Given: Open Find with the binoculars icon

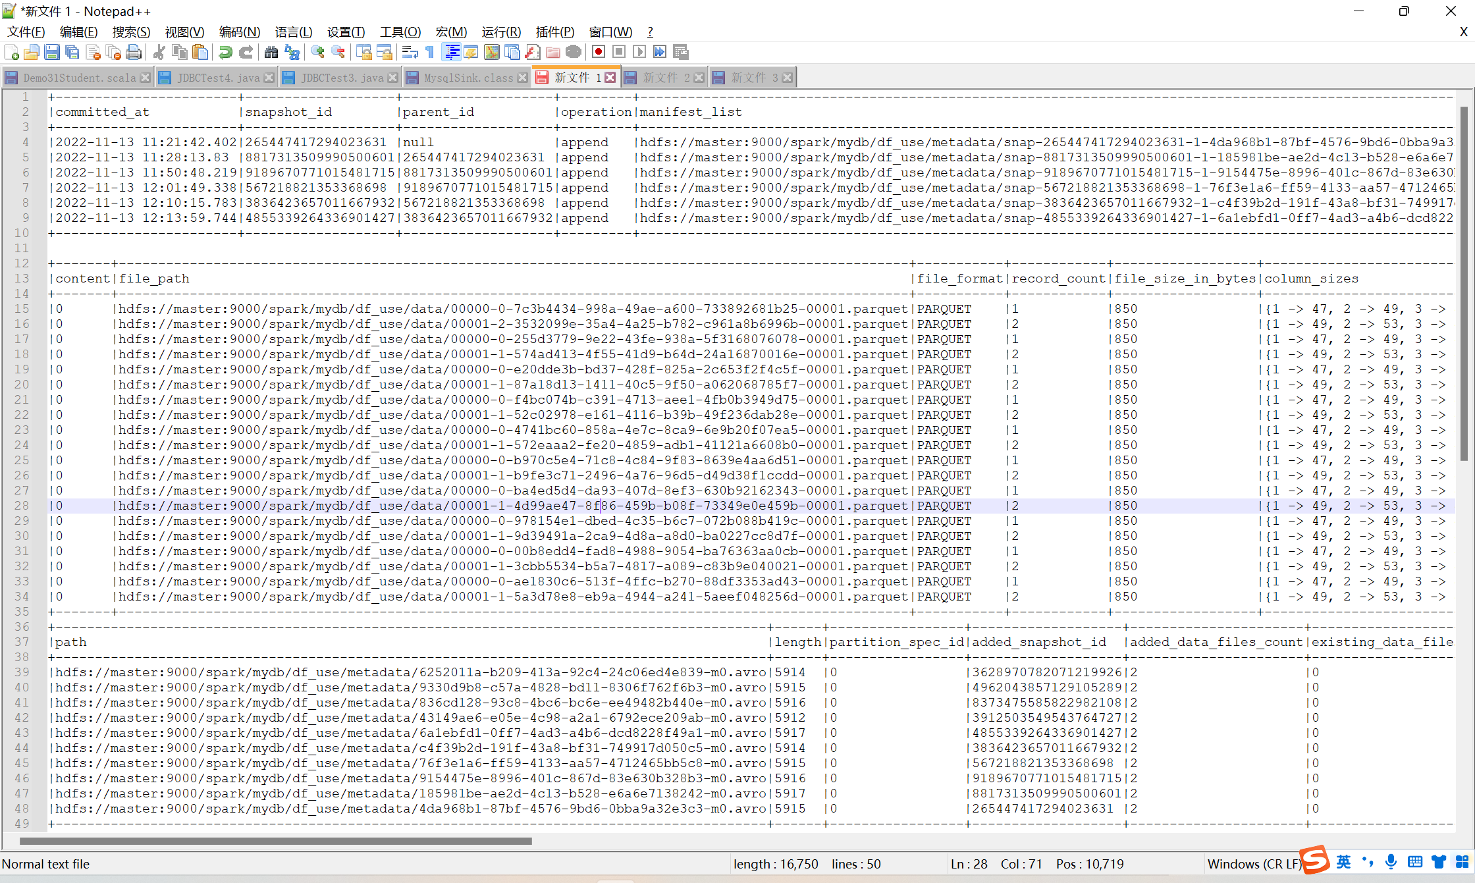Looking at the screenshot, I should coord(271,52).
